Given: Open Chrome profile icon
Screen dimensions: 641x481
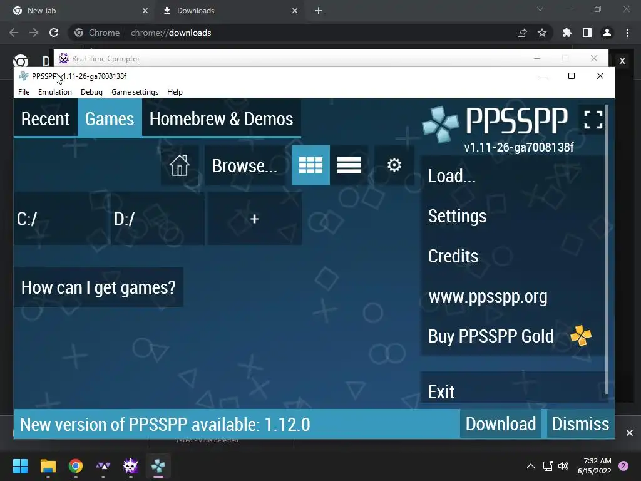Looking at the screenshot, I should pos(607,33).
